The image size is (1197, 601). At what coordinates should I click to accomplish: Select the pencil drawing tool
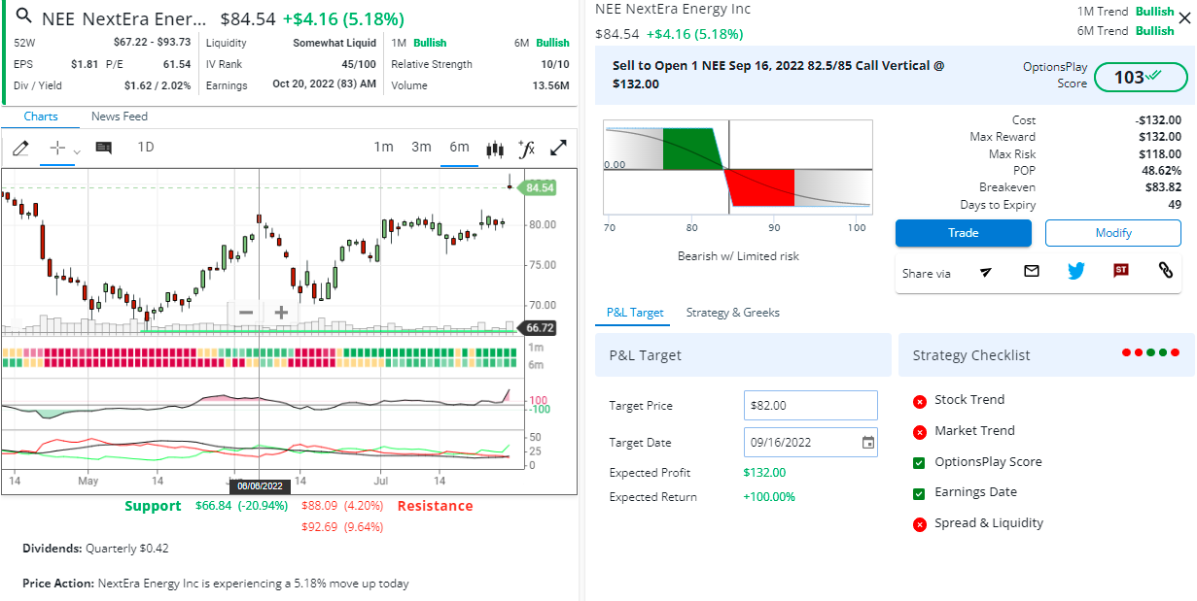(x=20, y=148)
